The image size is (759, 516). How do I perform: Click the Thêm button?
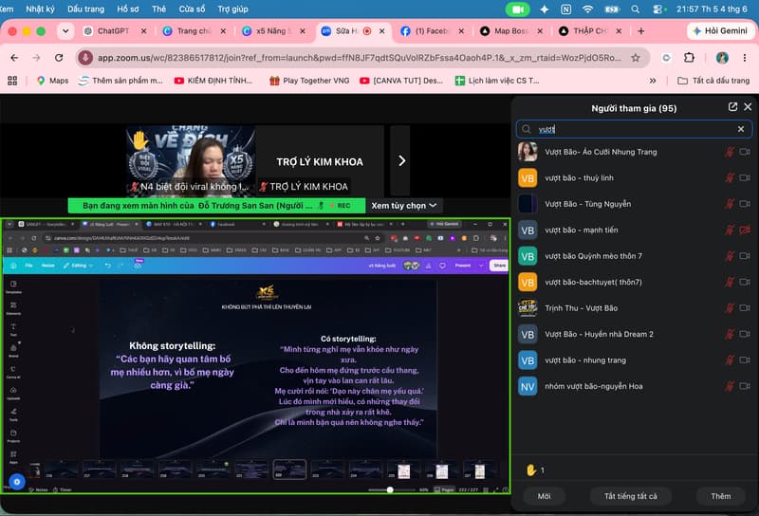[x=720, y=496]
